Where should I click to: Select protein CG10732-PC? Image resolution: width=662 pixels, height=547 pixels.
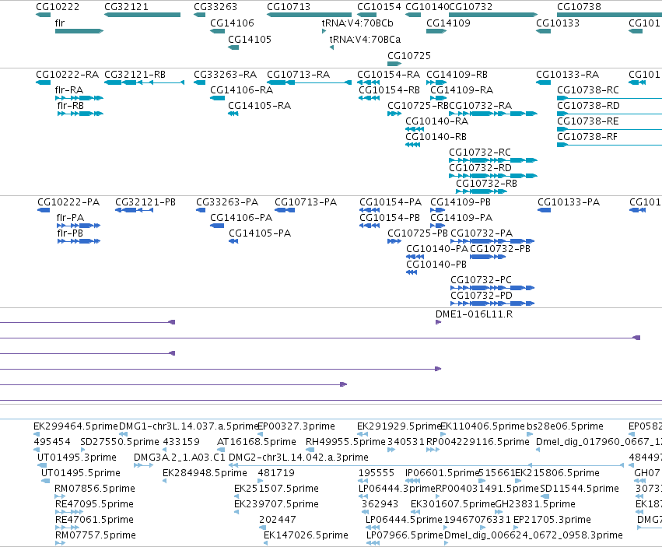pos(482,280)
